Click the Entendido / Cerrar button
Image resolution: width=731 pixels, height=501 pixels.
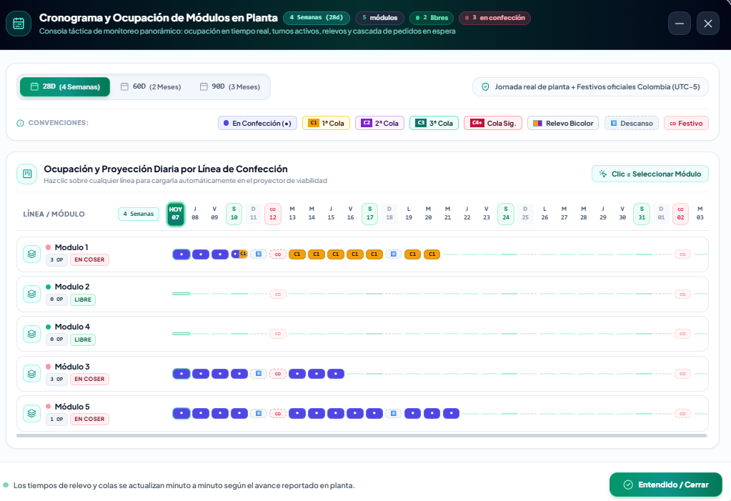[x=666, y=485]
